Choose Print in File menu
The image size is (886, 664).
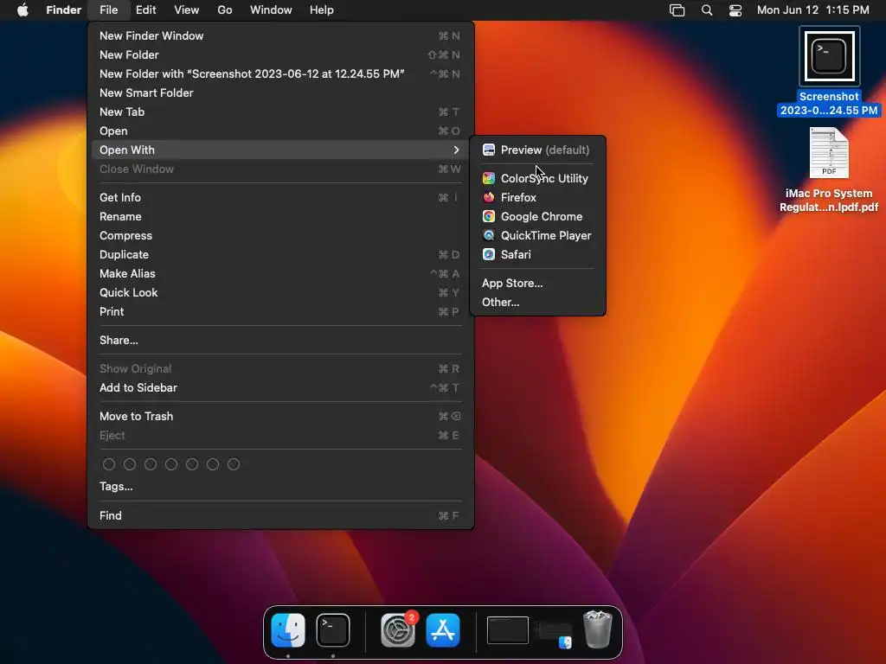280,311
